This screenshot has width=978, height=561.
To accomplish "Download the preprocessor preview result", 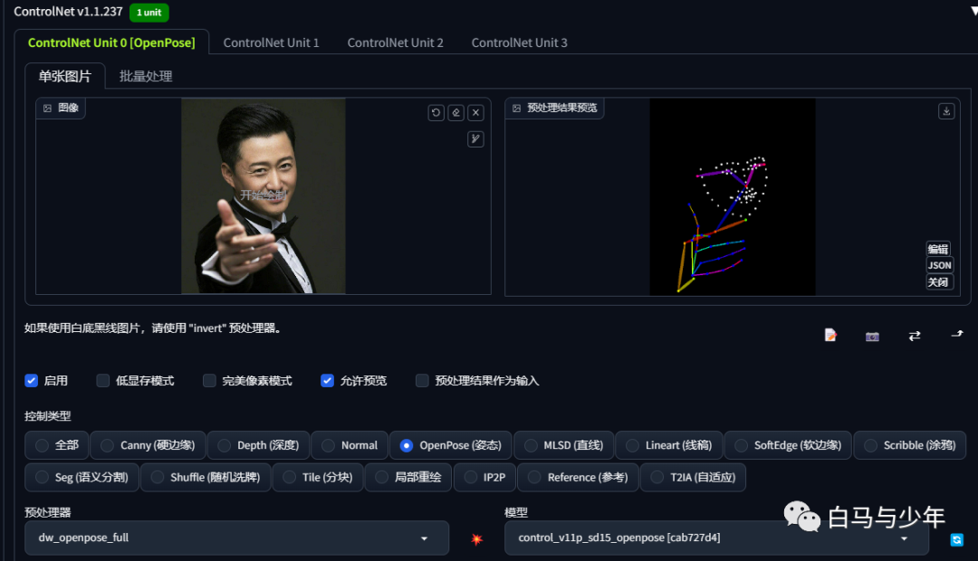I will pyautogui.click(x=946, y=111).
